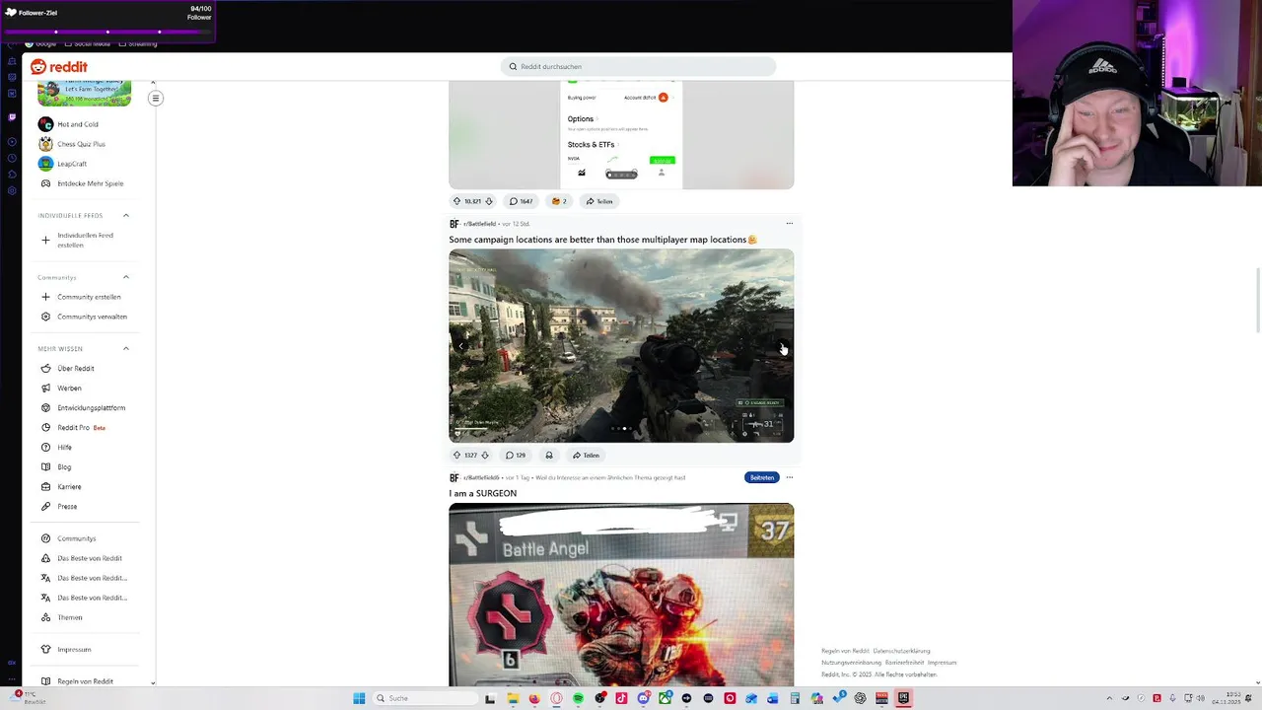This screenshot has height=710, width=1262.
Task: Click the lower 'Communitys' directory icon
Action: coord(45,538)
